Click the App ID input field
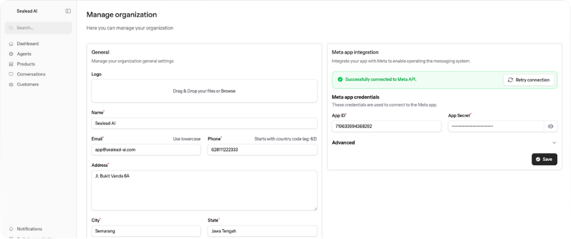 click(386, 126)
